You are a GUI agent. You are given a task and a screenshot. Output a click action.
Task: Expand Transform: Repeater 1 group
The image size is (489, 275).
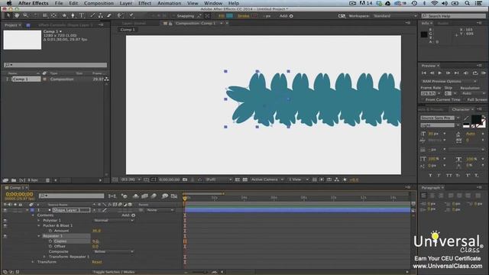(x=44, y=257)
